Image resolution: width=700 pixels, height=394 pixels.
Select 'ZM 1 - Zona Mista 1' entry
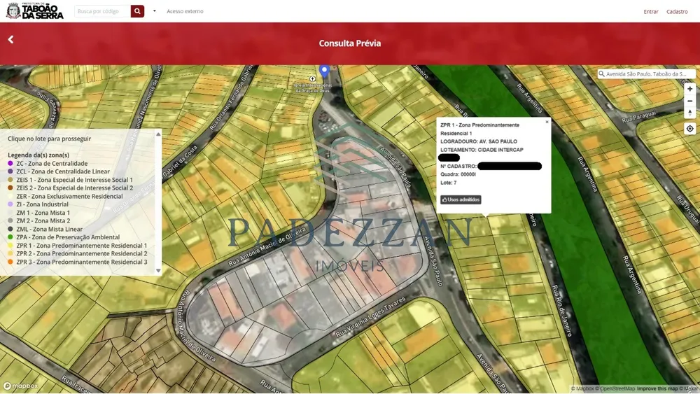[x=43, y=213]
